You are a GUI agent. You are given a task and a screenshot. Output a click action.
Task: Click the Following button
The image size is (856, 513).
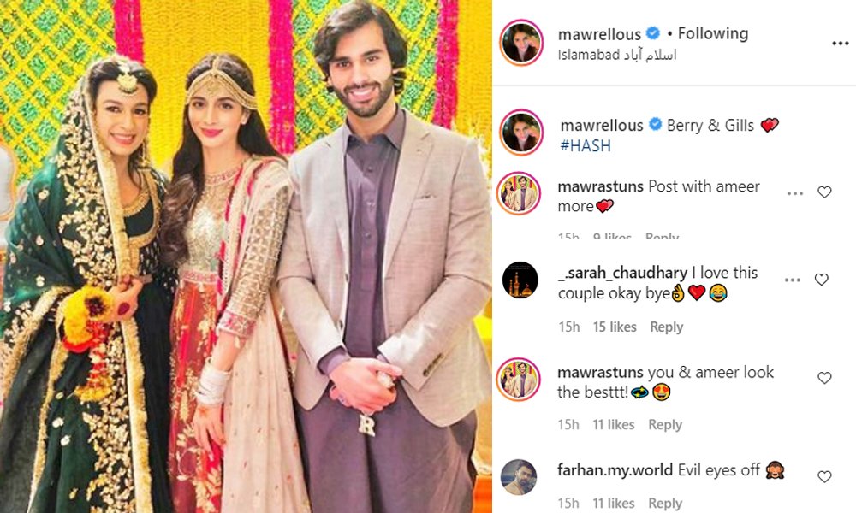click(x=713, y=34)
